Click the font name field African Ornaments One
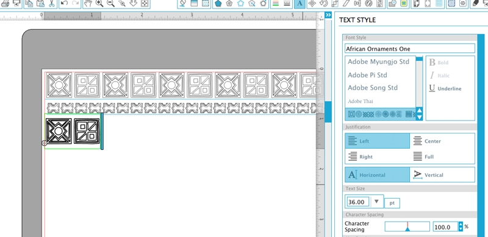The image size is (488, 237). pos(410,49)
